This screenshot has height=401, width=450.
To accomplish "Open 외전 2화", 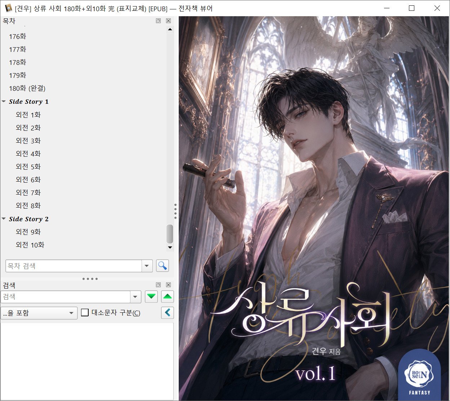I will point(28,128).
